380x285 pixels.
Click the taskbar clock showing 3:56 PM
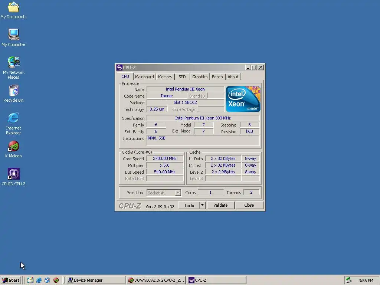[366, 281]
